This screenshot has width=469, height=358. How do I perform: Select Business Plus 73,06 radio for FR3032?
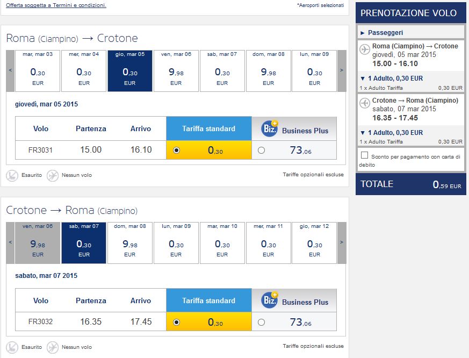(x=261, y=323)
